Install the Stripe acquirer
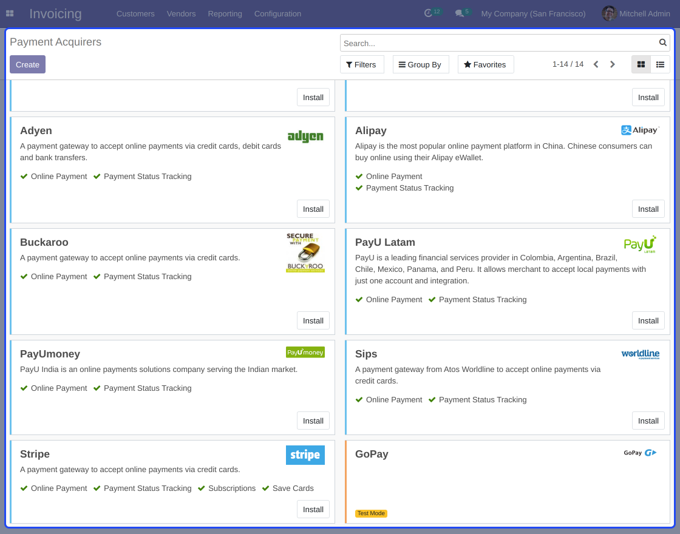 pyautogui.click(x=313, y=509)
